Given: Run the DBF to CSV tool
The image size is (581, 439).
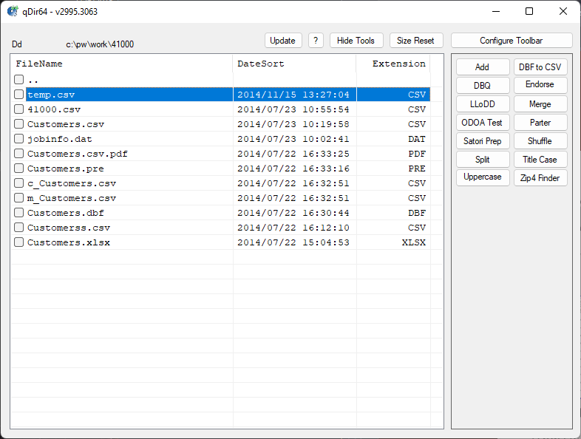Looking at the screenshot, I should (540, 67).
